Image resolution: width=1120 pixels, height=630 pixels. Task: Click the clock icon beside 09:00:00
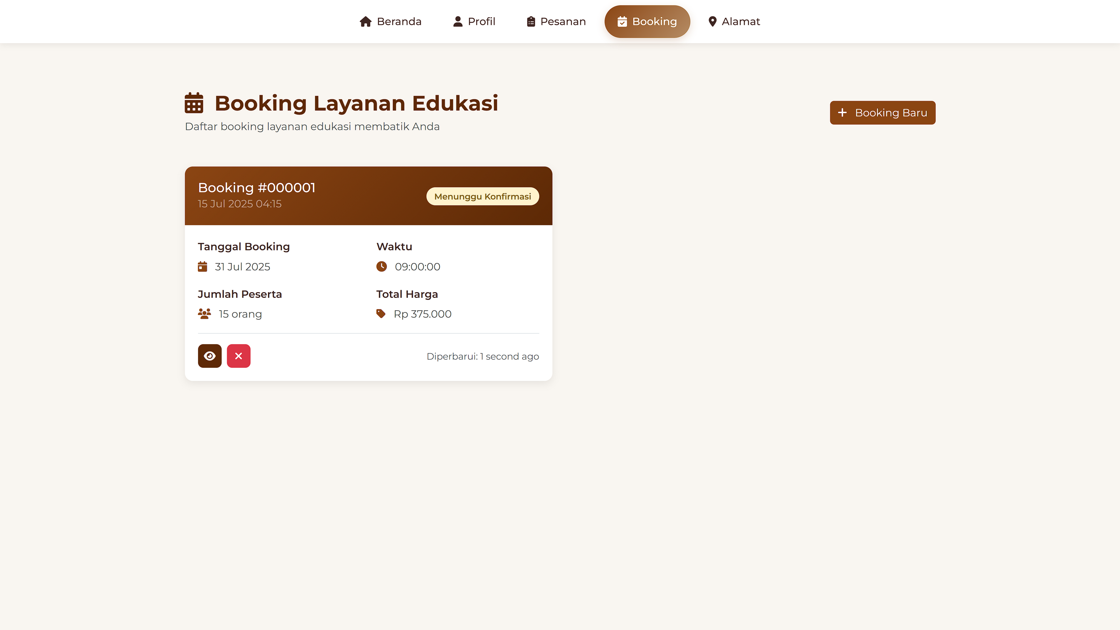pyautogui.click(x=381, y=267)
